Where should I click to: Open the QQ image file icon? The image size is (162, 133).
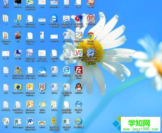point(42,35)
